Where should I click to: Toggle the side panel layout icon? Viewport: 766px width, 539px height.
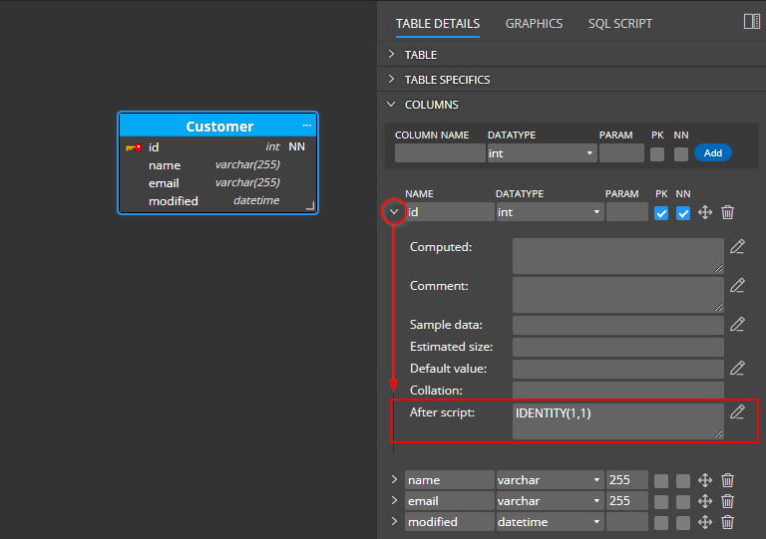pos(751,22)
